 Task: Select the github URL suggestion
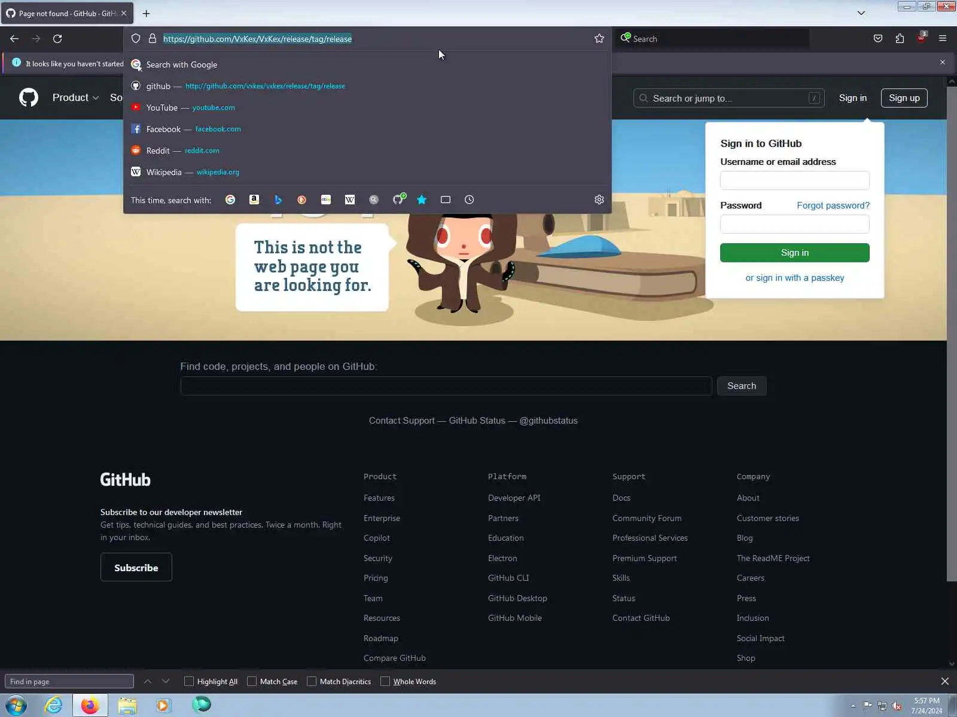pyautogui.click(x=367, y=86)
